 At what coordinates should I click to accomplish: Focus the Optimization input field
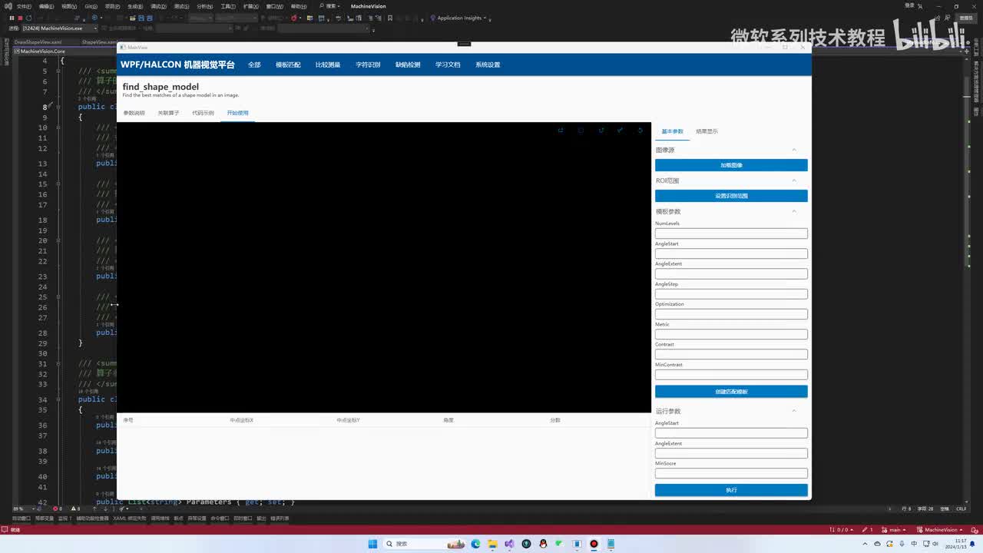731,314
